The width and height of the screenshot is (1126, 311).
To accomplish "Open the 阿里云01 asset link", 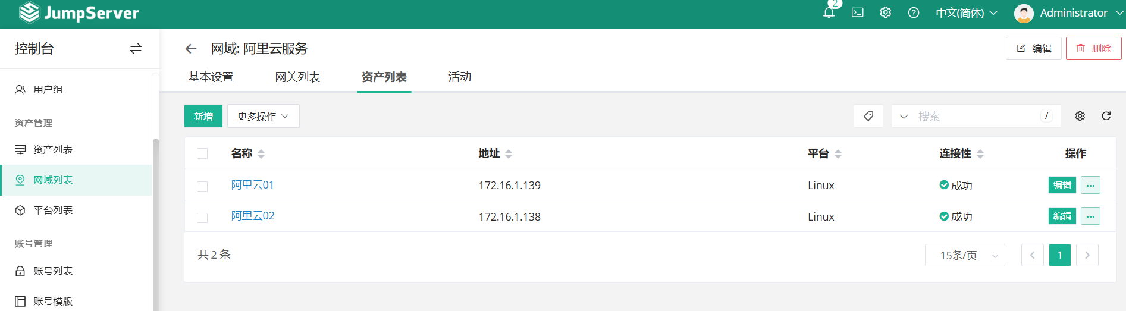I will (253, 185).
